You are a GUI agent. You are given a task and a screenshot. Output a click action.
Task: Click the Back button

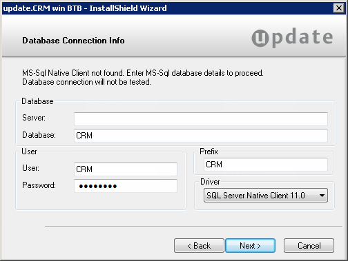point(199,246)
